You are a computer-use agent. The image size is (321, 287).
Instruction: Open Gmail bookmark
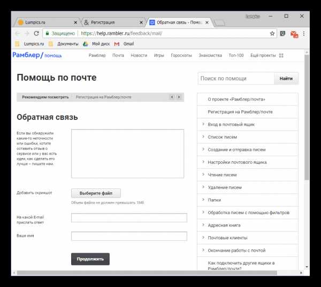pyautogui.click(x=124, y=44)
